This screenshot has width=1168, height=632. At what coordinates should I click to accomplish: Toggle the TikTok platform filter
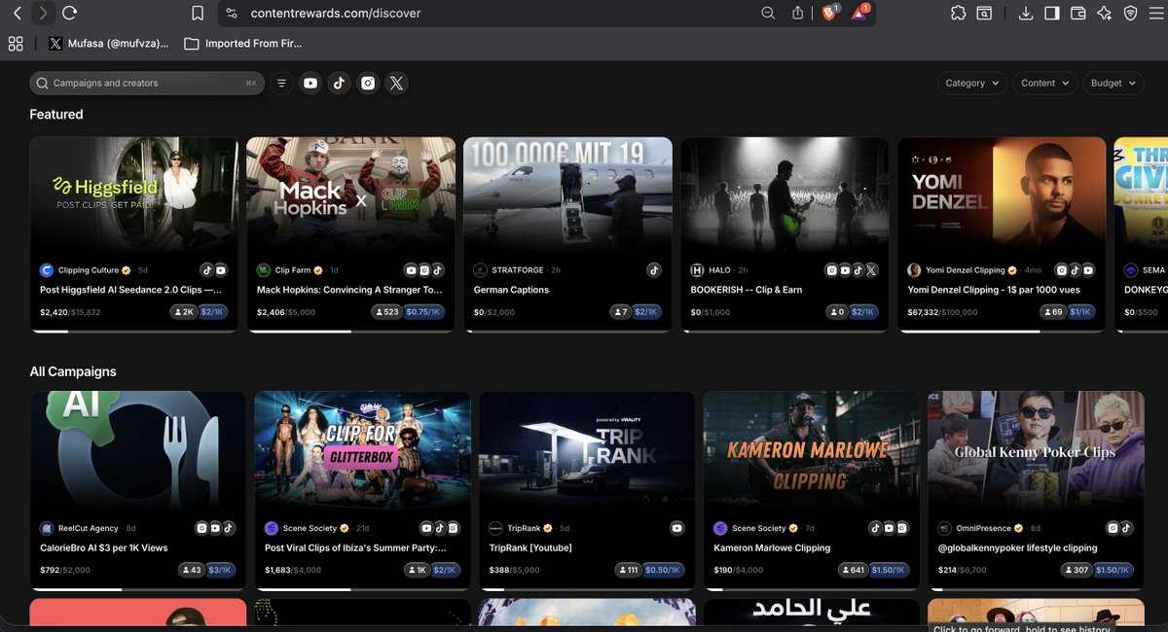click(x=339, y=84)
